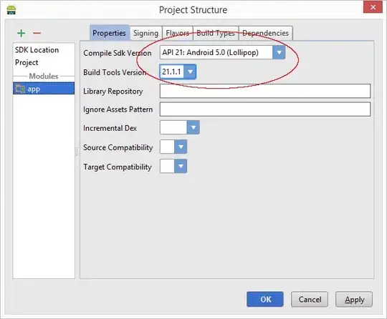This screenshot has width=387, height=319.
Task: Click the 21.1.1 build tools value field
Action: coord(172,72)
